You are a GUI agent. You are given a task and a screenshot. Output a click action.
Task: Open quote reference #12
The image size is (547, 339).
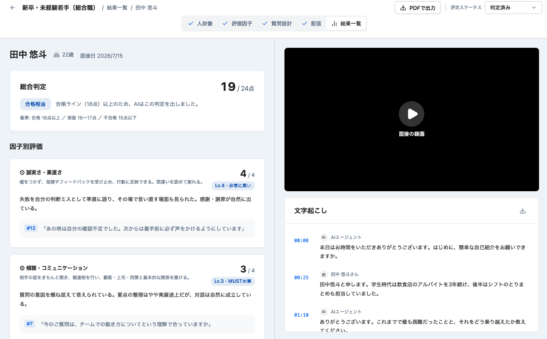31,228
